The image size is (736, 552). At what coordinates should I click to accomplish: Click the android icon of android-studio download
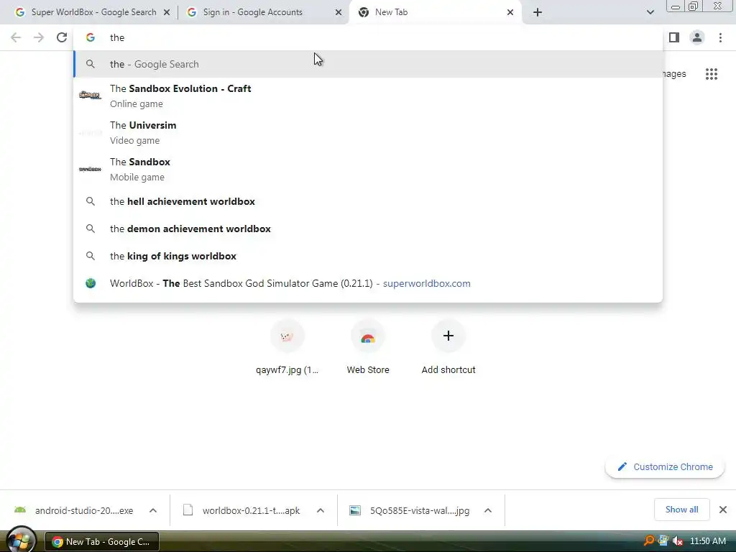20,510
